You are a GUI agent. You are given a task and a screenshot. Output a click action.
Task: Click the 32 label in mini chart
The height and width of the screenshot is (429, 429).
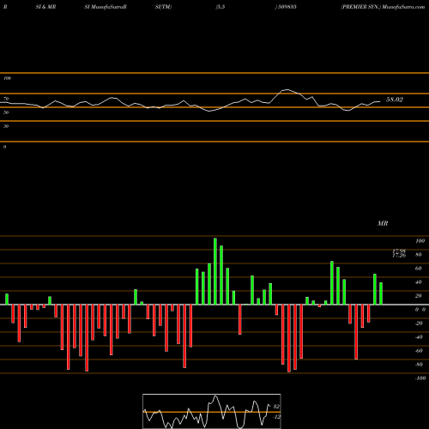276,407
